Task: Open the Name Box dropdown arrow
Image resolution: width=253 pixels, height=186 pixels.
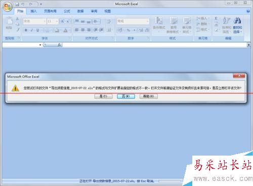Action: click(40, 45)
